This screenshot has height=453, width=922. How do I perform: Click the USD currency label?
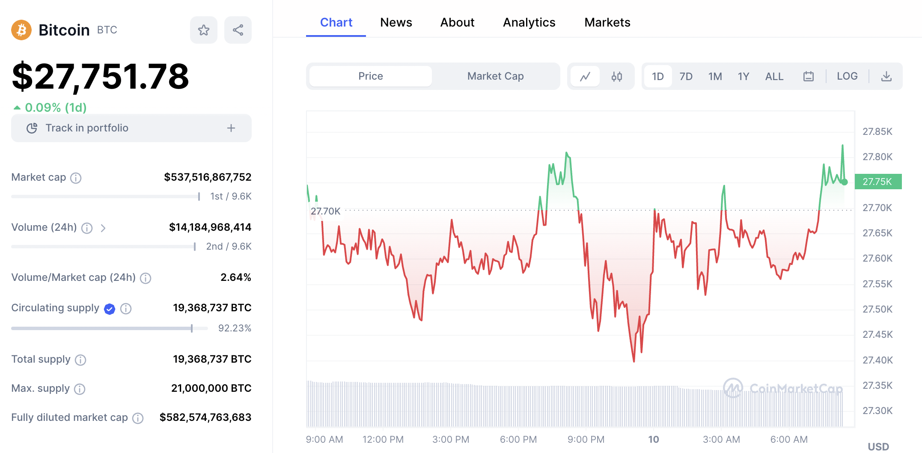878,447
